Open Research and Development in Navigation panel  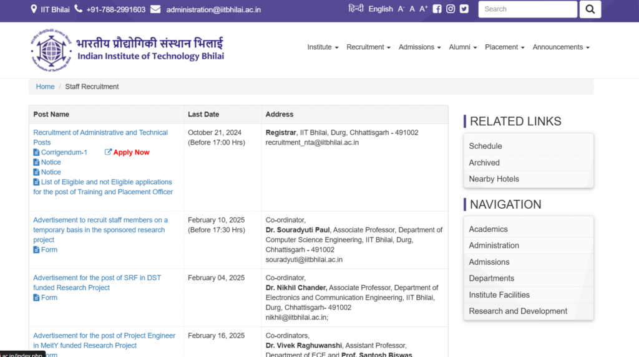click(528, 311)
